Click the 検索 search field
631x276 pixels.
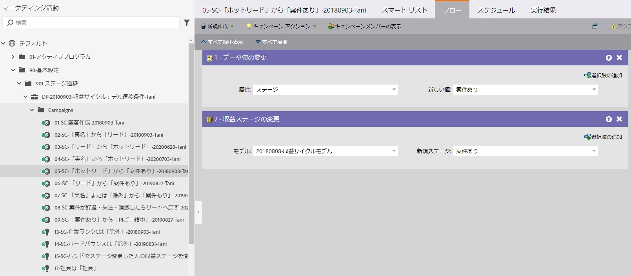point(91,23)
